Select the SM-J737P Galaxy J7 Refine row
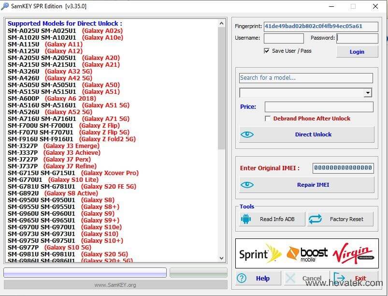This screenshot has width=388, height=296. tap(52, 166)
